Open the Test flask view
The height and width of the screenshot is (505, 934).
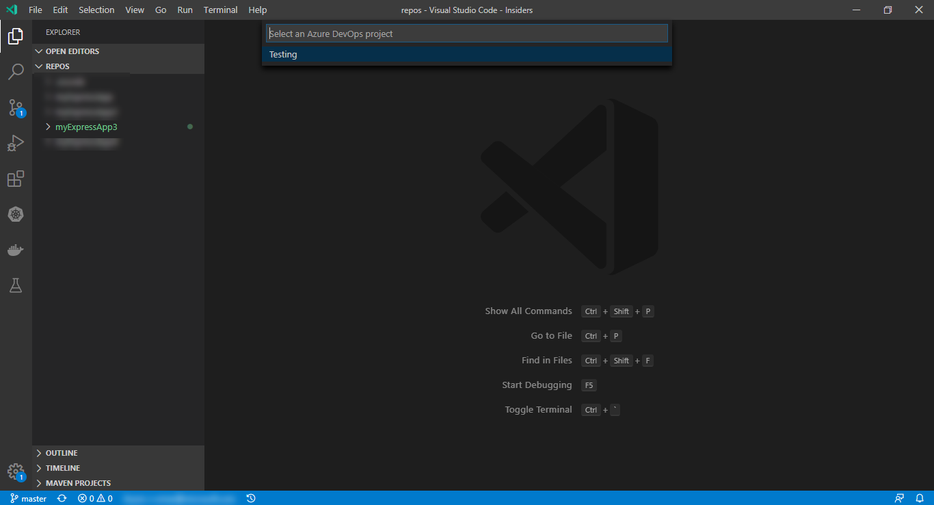tap(16, 285)
